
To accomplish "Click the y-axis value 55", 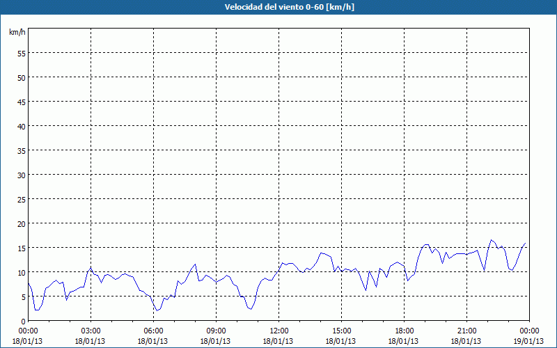I will (22, 54).
